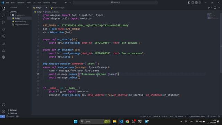Viewport: 222px width, 125px height.
Task: Show errors and warnings in status bar
Action: pyautogui.click(x=10, y=117)
